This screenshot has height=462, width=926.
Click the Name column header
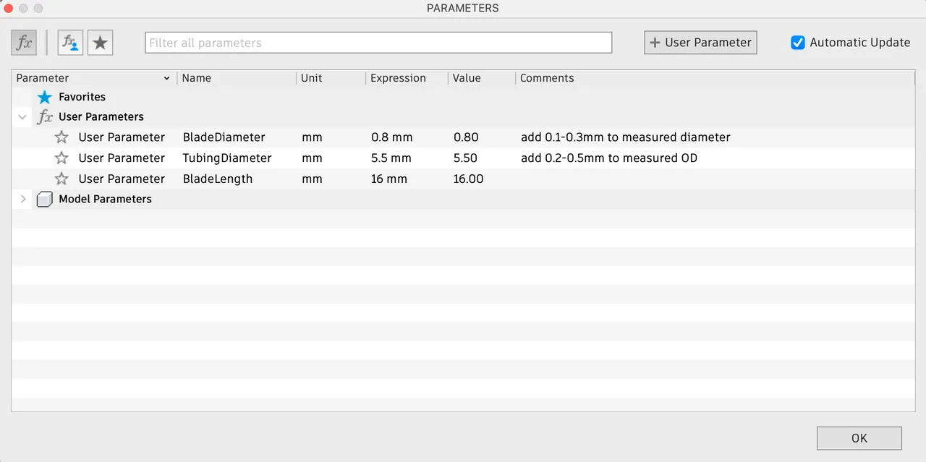197,78
